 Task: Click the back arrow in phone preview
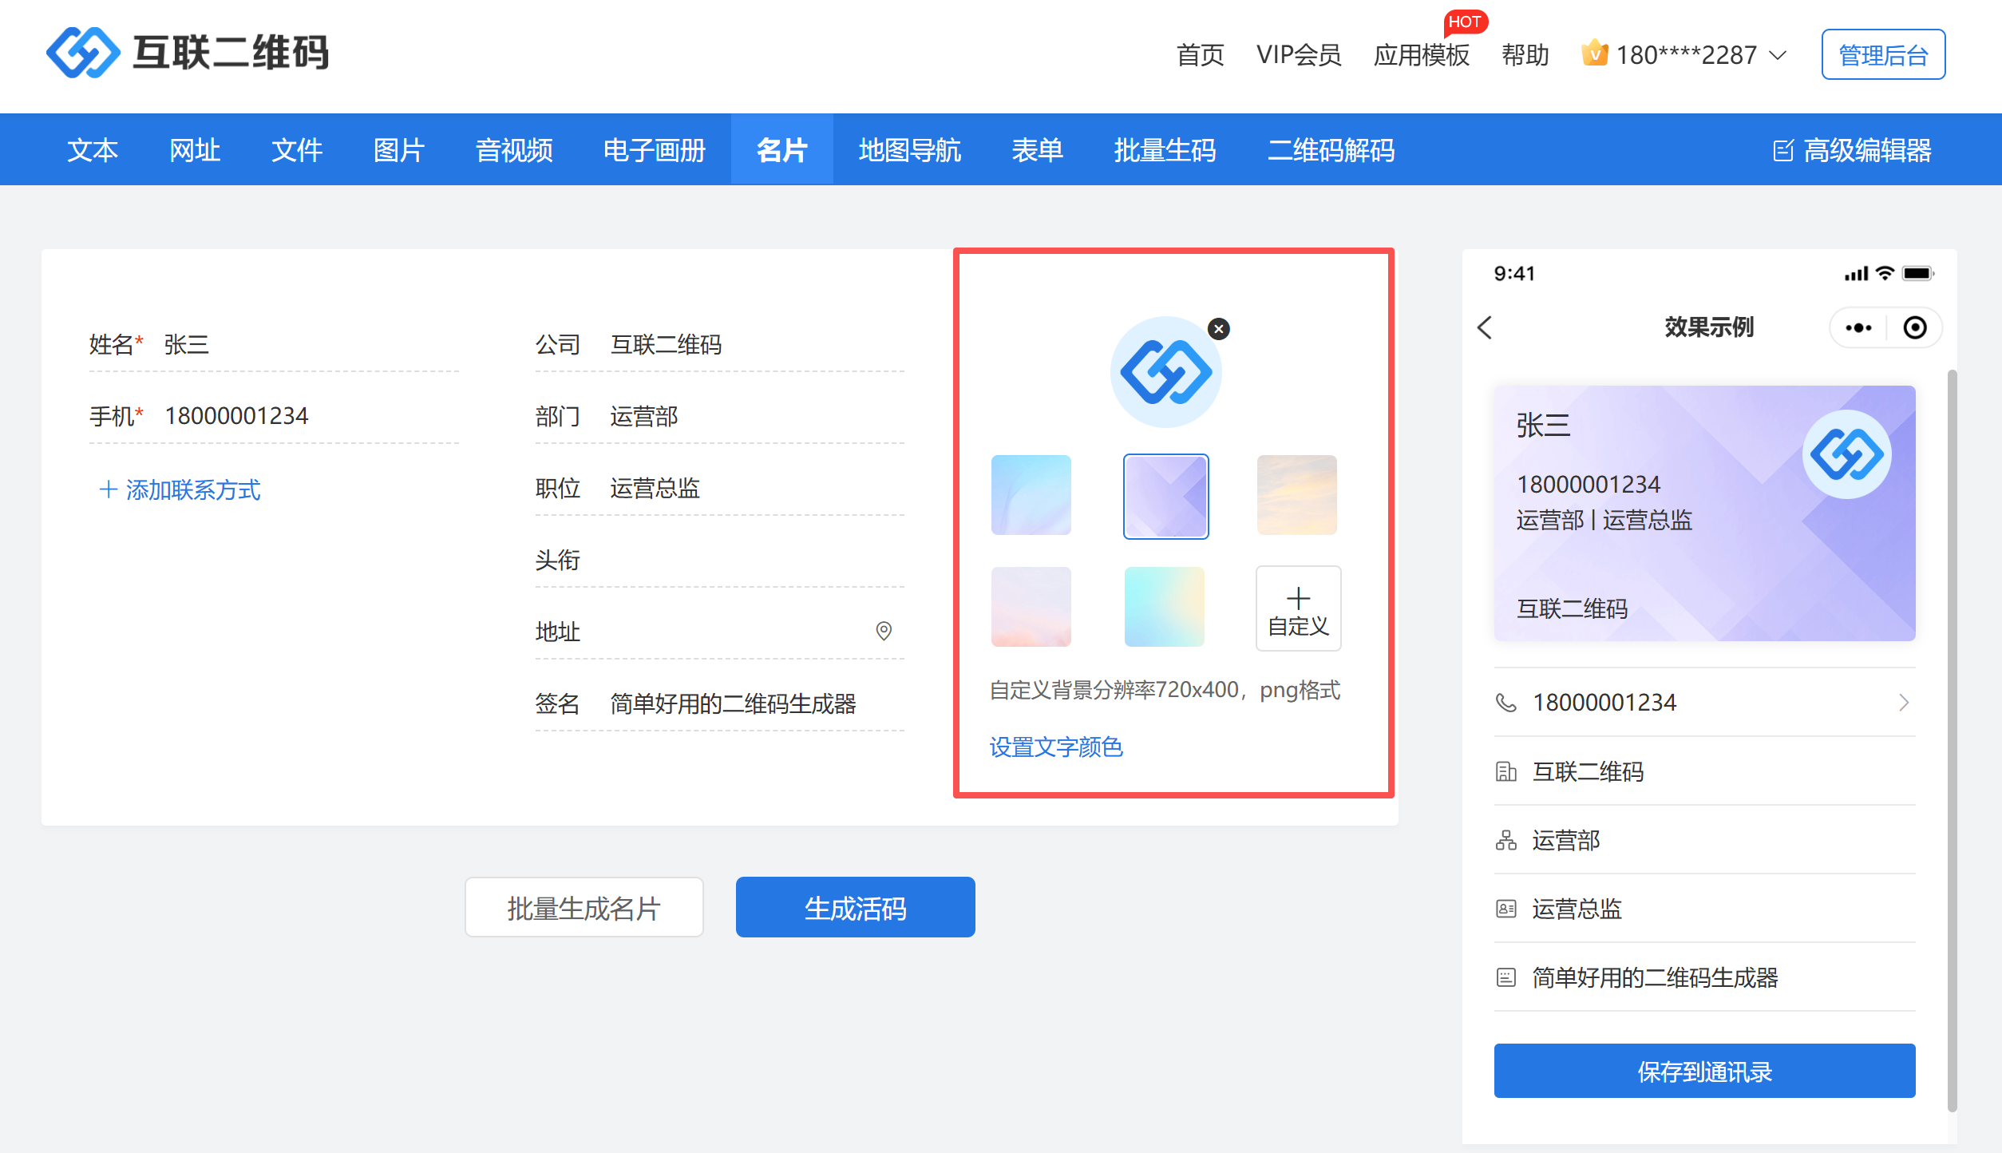[1485, 327]
